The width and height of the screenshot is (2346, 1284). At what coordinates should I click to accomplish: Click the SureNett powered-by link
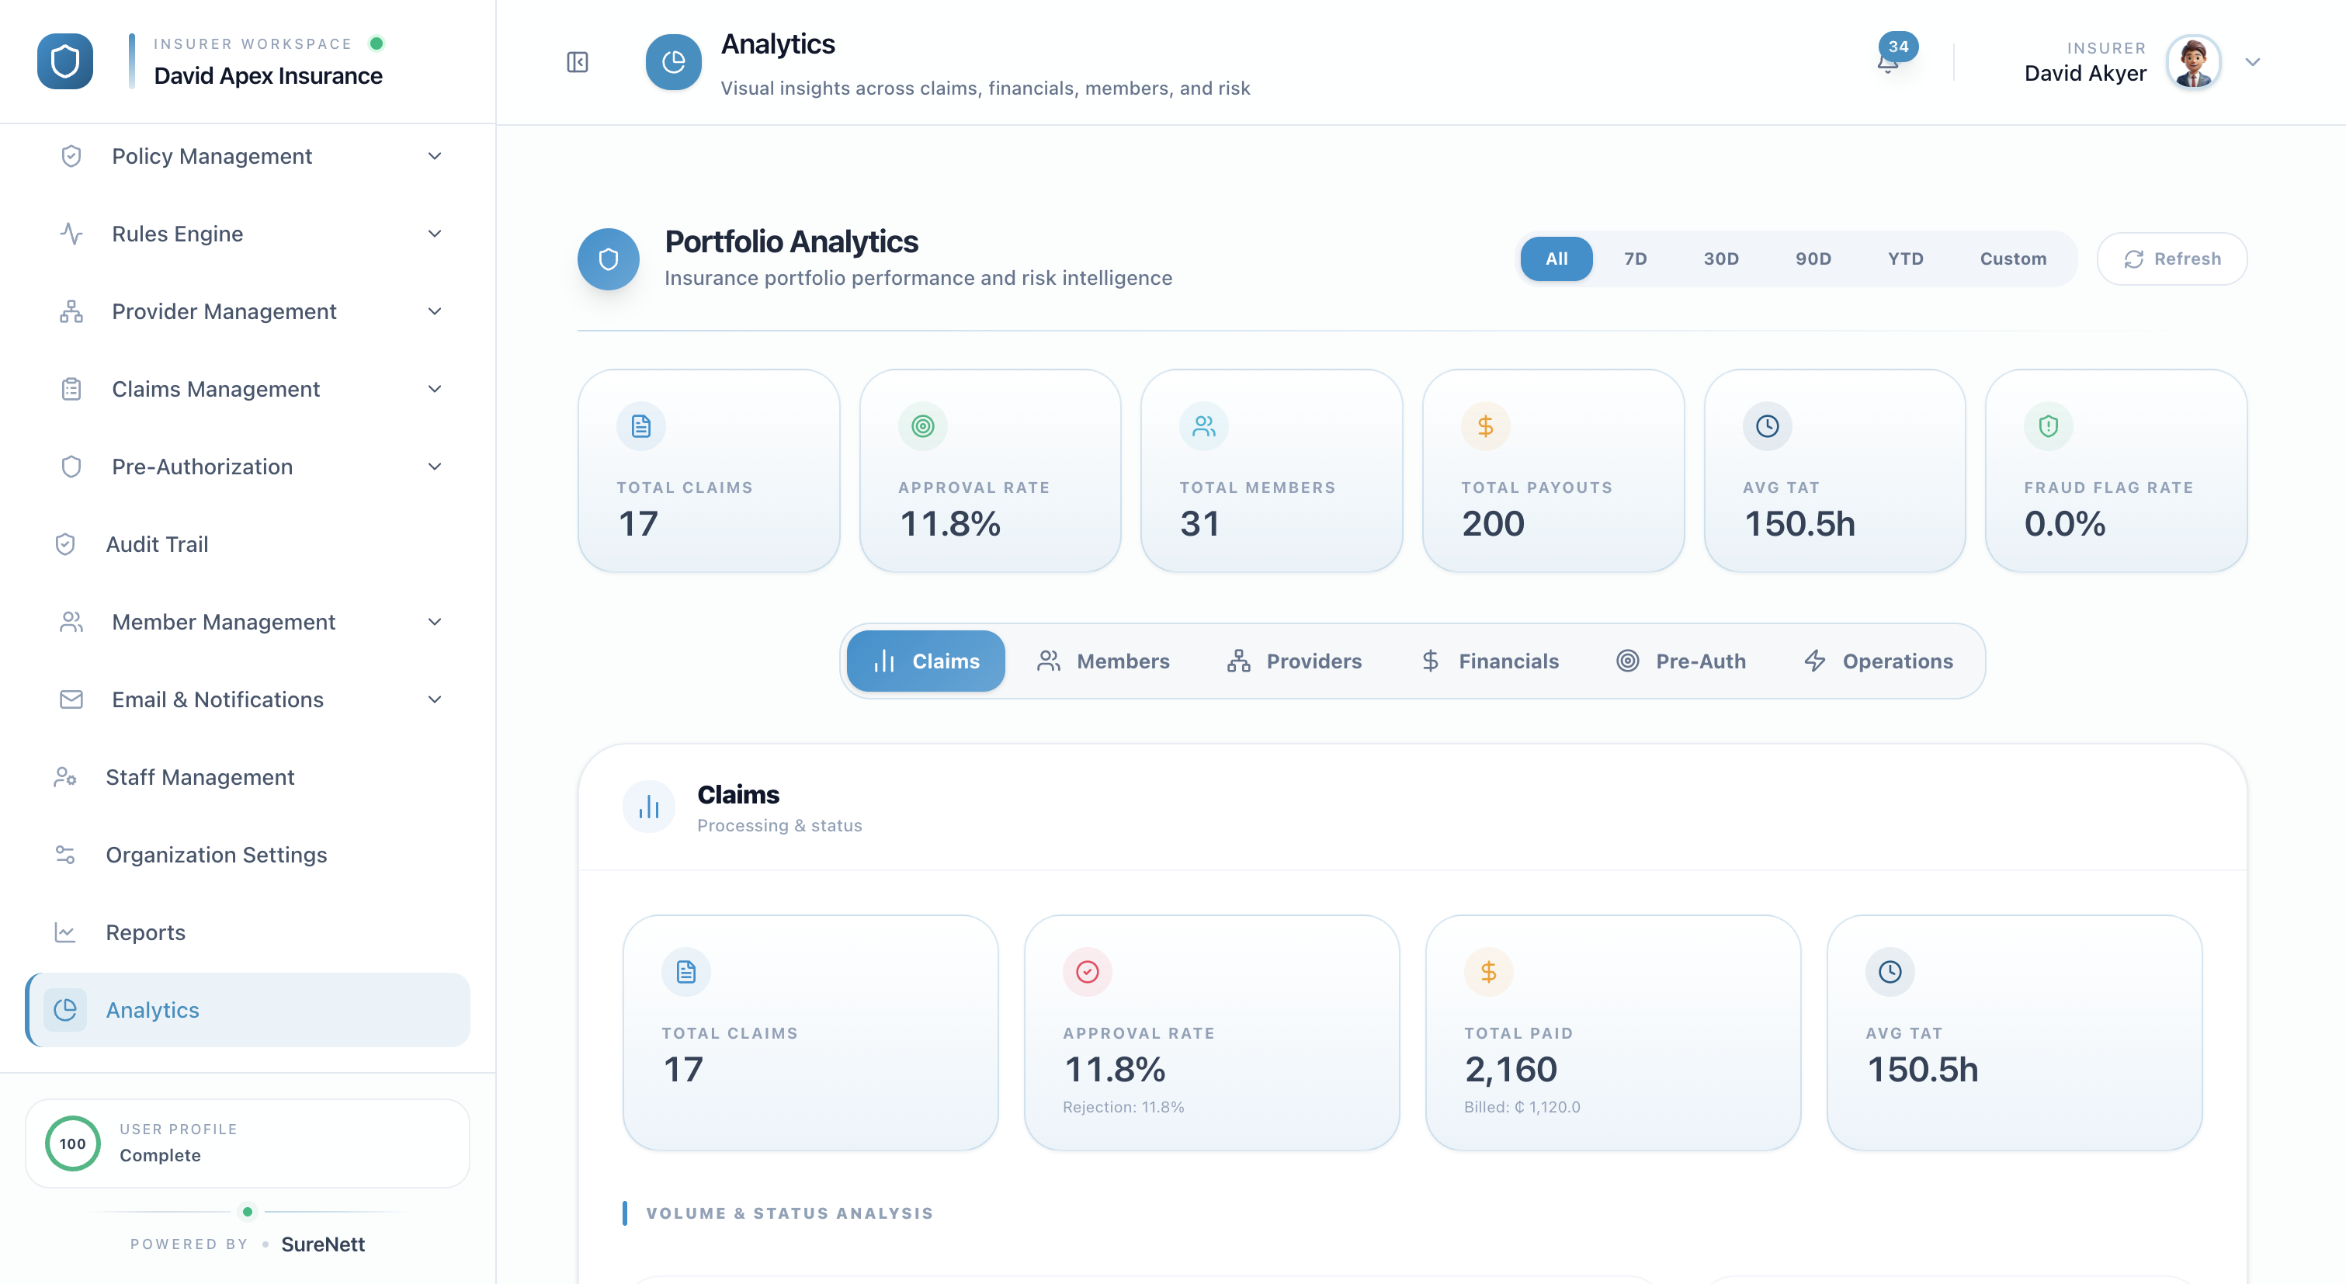point(322,1244)
